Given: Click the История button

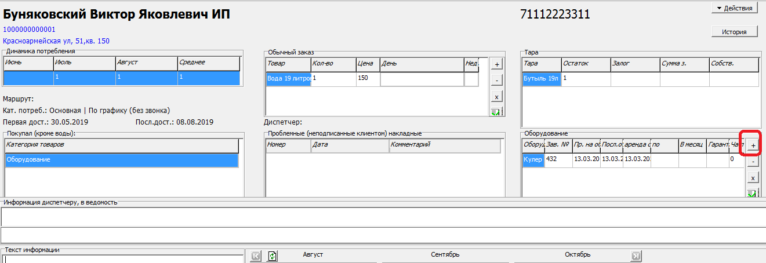Looking at the screenshot, I should [734, 32].
